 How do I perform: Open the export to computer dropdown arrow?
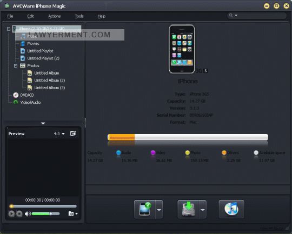(203, 210)
